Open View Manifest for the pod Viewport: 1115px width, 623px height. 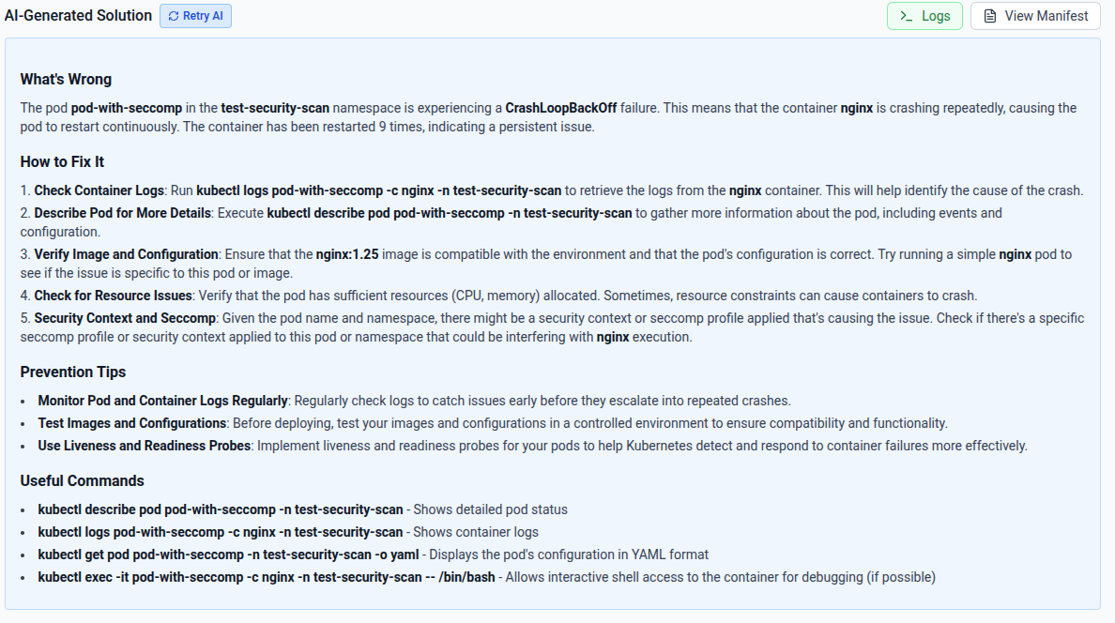coord(1035,16)
